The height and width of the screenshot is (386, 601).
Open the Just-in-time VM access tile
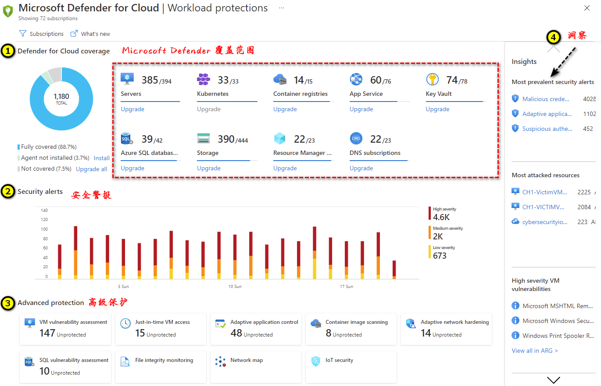pyautogui.click(x=161, y=329)
